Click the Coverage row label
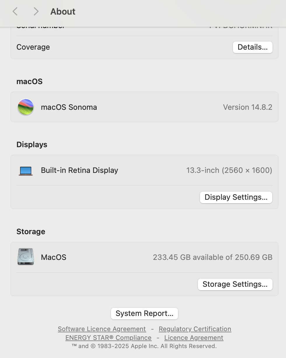Image resolution: width=286 pixels, height=358 pixels. pyautogui.click(x=33, y=47)
